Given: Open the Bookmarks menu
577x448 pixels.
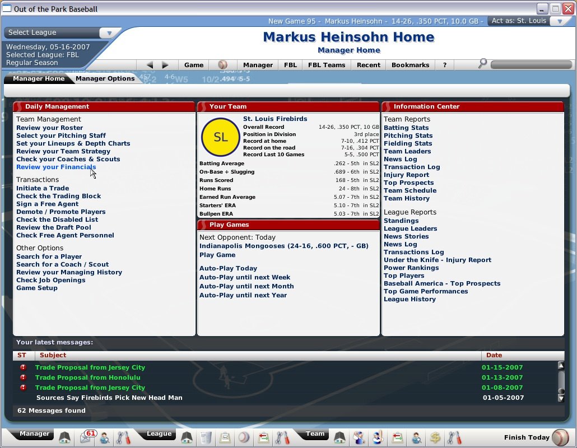Looking at the screenshot, I should 410,65.
